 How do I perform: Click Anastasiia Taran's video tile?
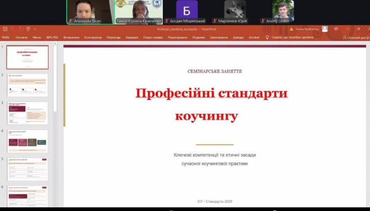89,12
